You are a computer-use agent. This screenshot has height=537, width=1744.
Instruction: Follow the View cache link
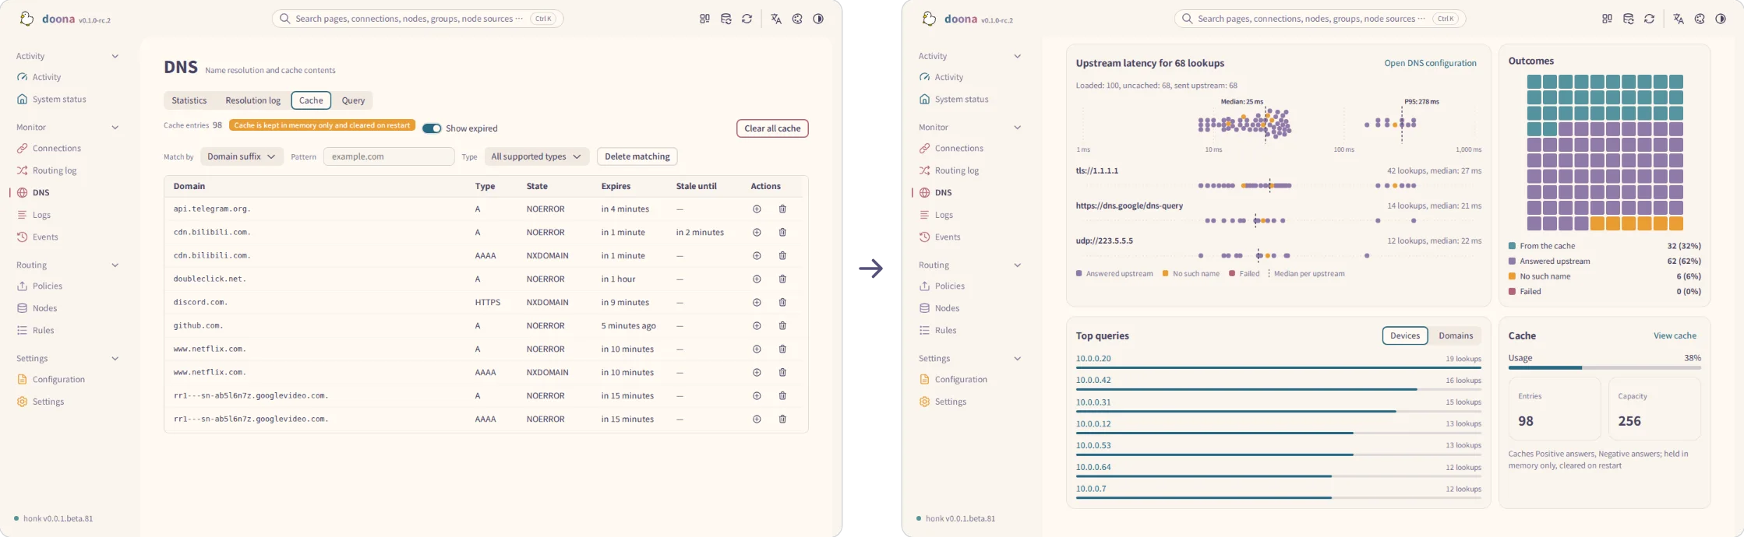pyautogui.click(x=1675, y=335)
